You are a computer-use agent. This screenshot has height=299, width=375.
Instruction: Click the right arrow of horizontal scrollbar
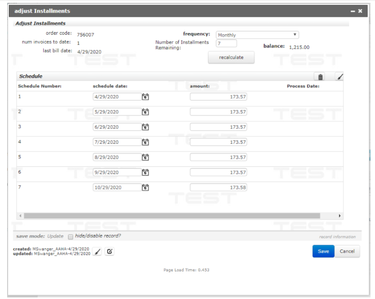[x=340, y=216]
